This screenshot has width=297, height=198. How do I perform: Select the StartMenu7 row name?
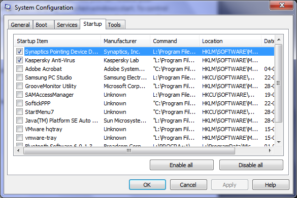pyautogui.click(x=40, y=112)
